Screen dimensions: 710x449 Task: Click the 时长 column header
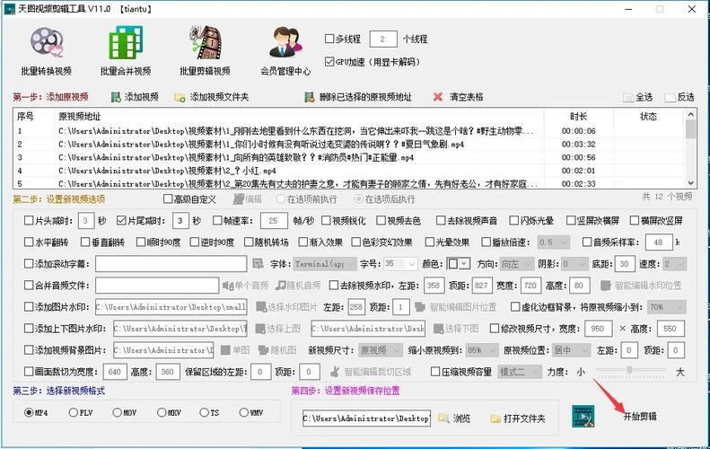click(579, 117)
